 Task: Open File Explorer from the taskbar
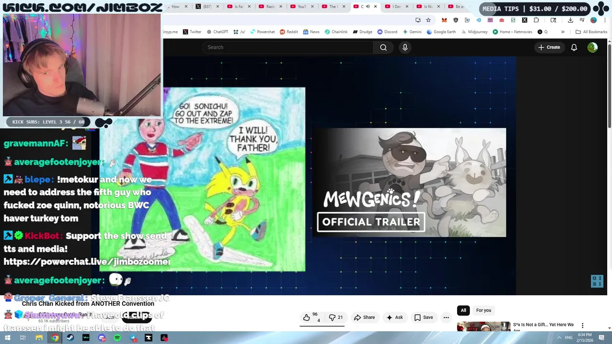point(39,338)
